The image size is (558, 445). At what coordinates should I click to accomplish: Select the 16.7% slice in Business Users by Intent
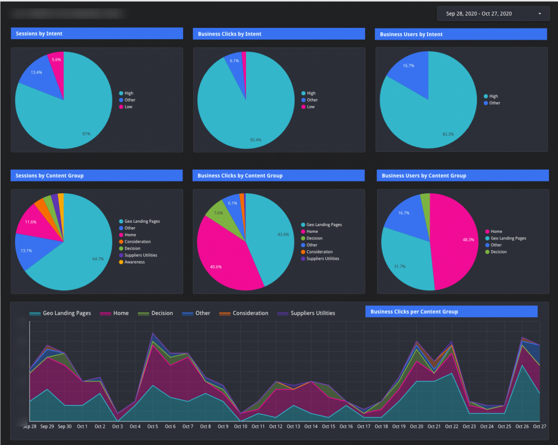tap(411, 71)
